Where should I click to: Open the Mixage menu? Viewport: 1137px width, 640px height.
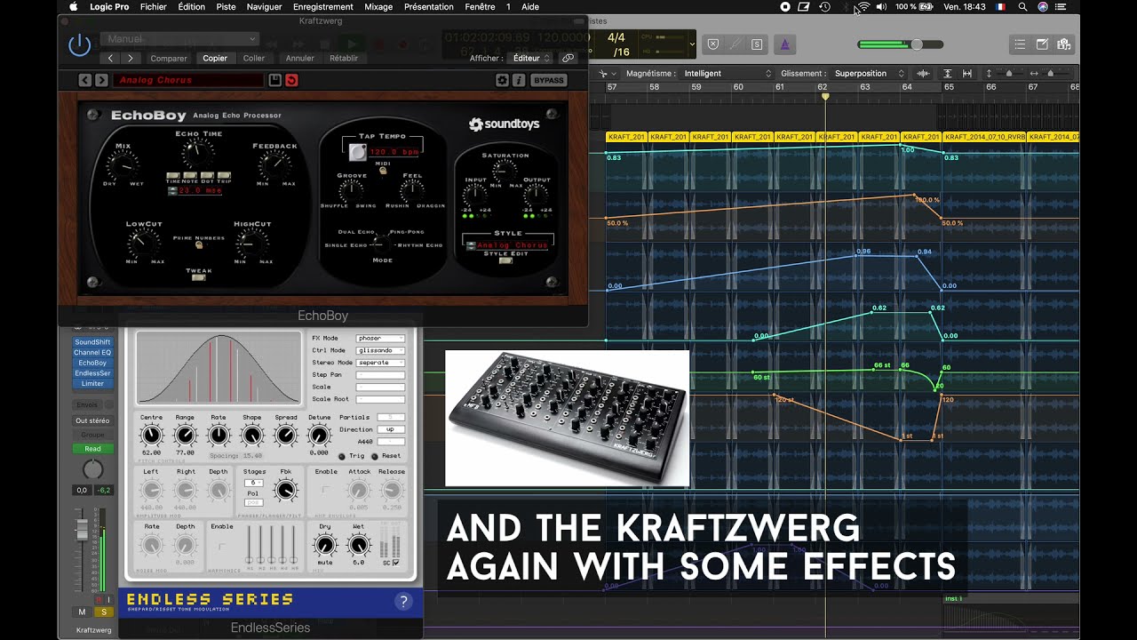click(378, 6)
